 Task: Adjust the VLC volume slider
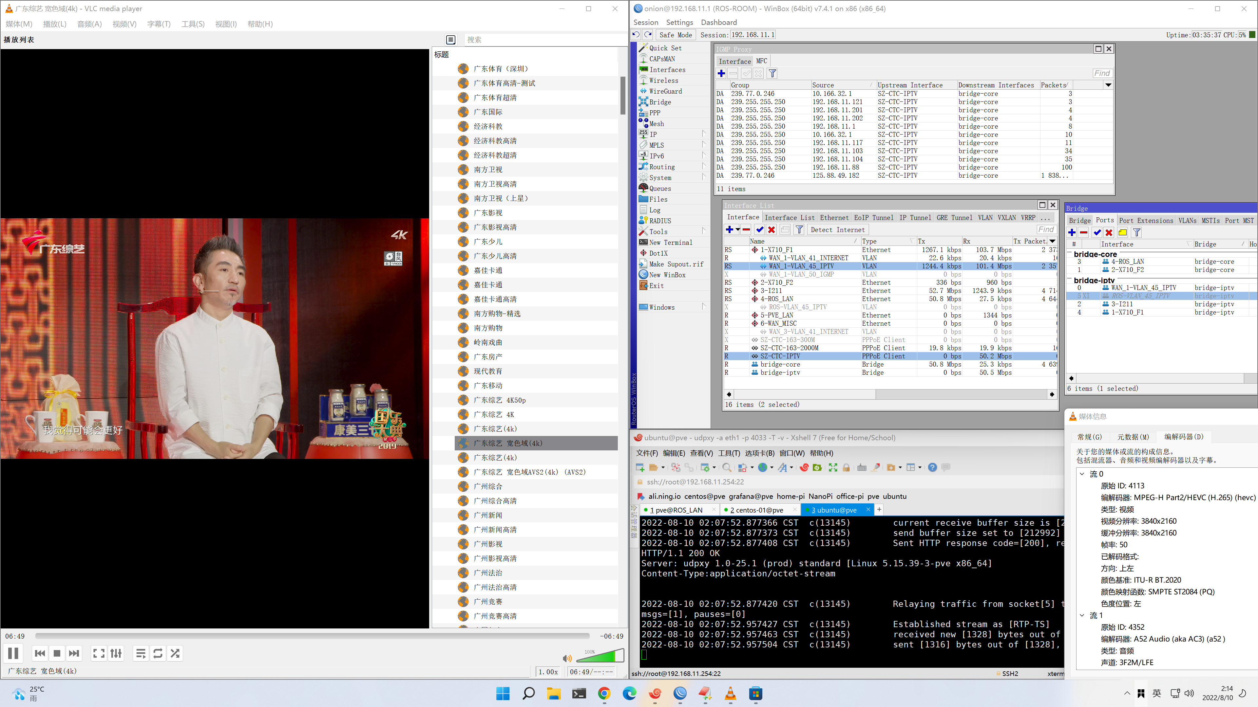pyautogui.click(x=600, y=656)
